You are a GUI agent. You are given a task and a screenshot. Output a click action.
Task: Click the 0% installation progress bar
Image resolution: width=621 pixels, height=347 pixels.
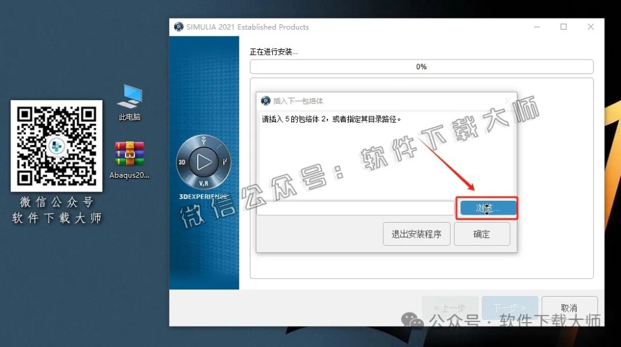(x=421, y=67)
